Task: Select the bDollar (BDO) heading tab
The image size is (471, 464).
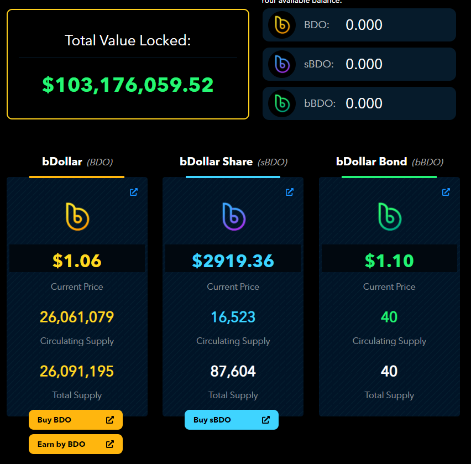Action: pyautogui.click(x=77, y=162)
